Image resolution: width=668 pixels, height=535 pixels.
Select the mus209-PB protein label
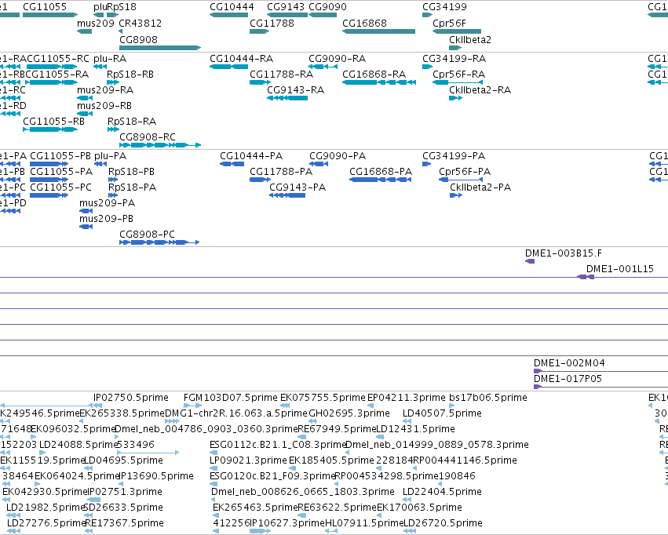pos(106,219)
